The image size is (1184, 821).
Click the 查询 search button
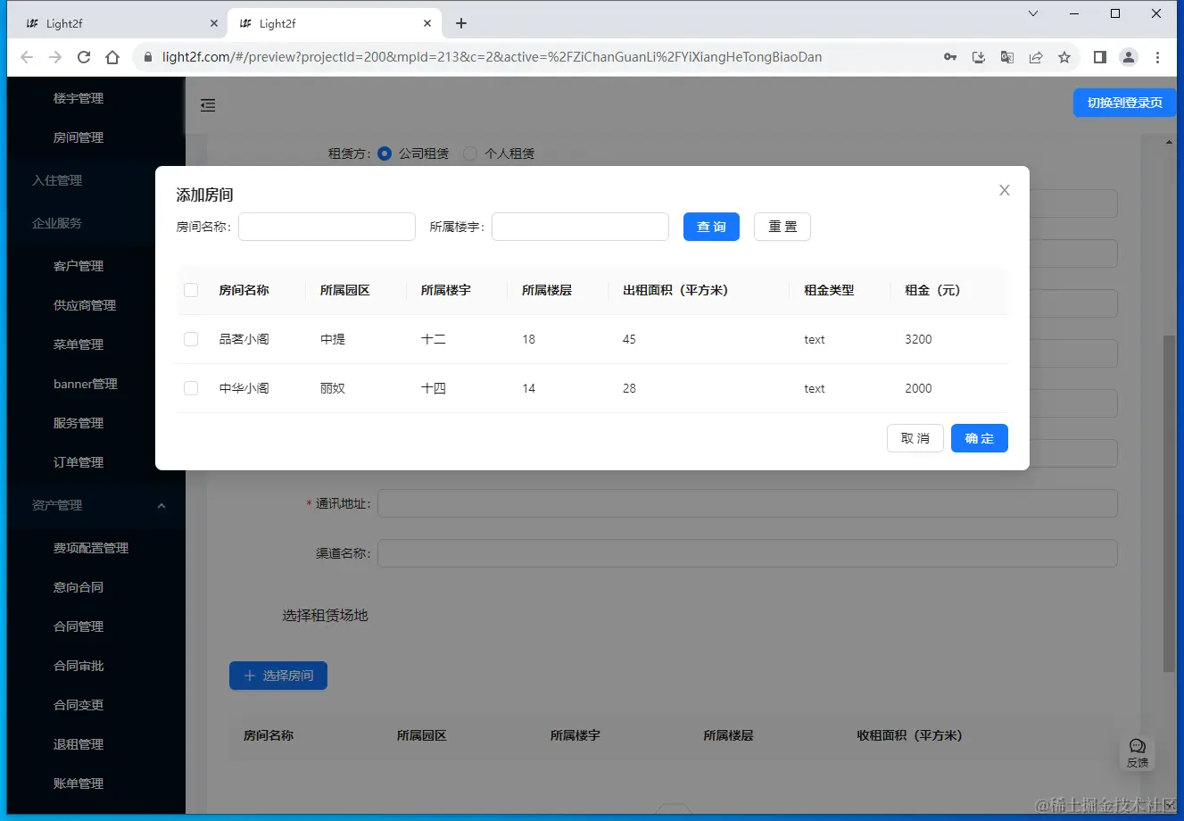(x=711, y=227)
